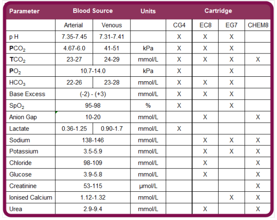Click the green corner marker on Anion Gap row
Screen dimensions: 277x220
click(x=56, y=112)
